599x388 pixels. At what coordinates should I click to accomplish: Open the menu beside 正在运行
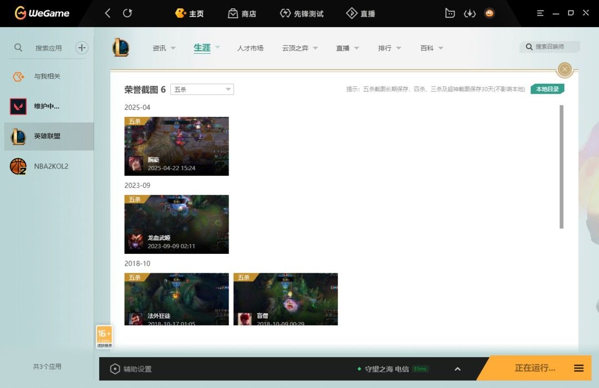coord(578,368)
